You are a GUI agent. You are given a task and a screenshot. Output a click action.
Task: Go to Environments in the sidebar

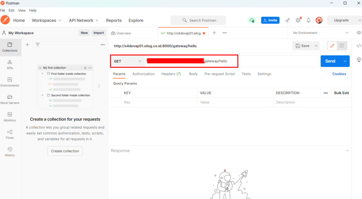pyautogui.click(x=10, y=82)
